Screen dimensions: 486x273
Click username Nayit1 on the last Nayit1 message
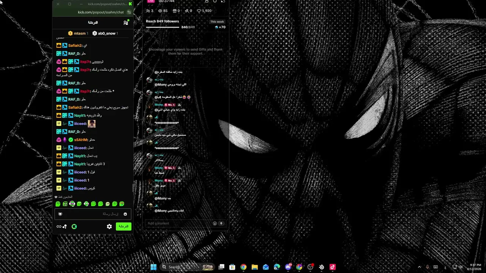(x=80, y=164)
